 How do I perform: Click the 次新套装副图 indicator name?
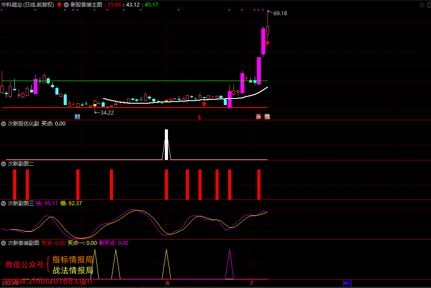(24, 243)
